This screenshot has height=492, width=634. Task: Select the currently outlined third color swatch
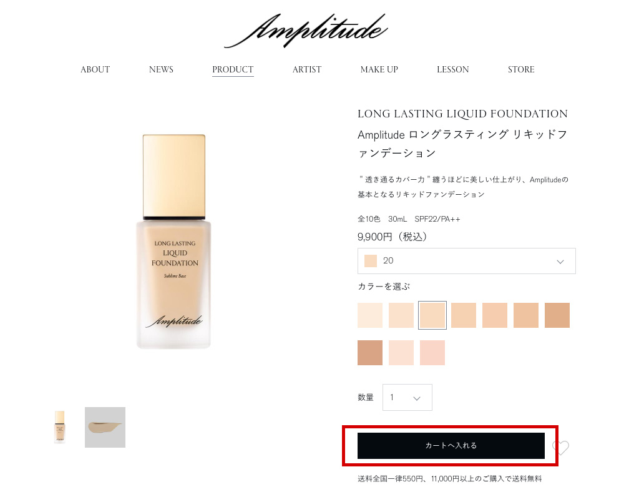432,315
